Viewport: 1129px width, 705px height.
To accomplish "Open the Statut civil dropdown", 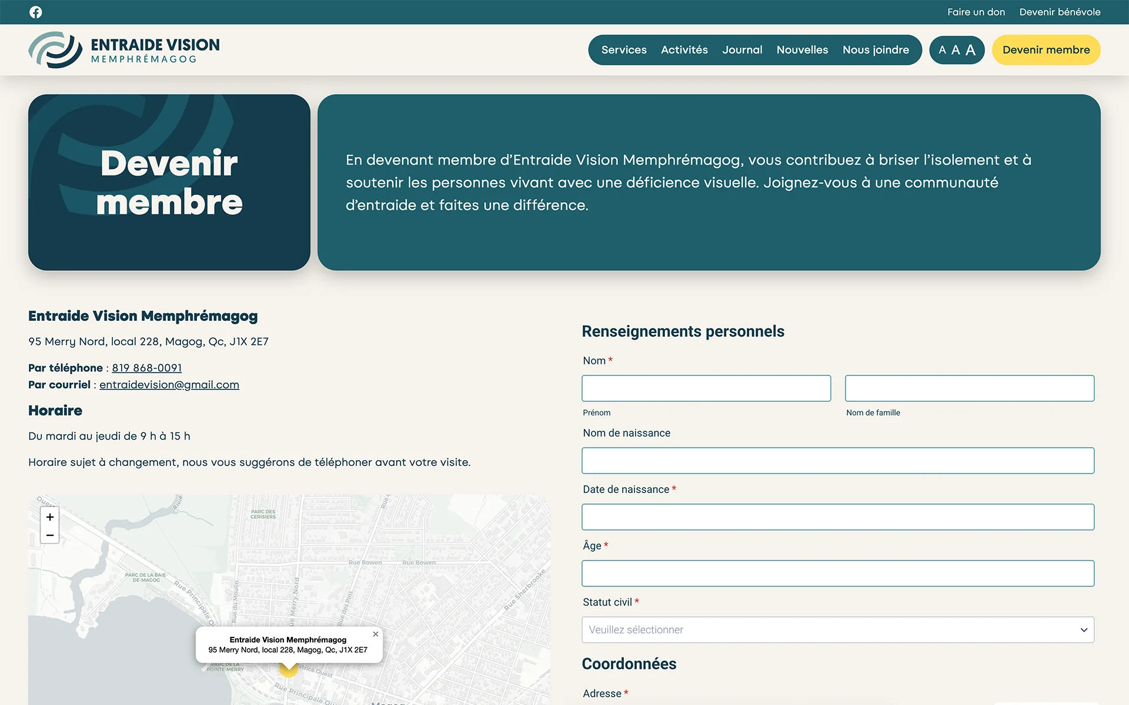I will 838,630.
